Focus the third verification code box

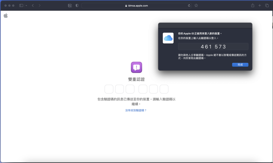click(130, 89)
